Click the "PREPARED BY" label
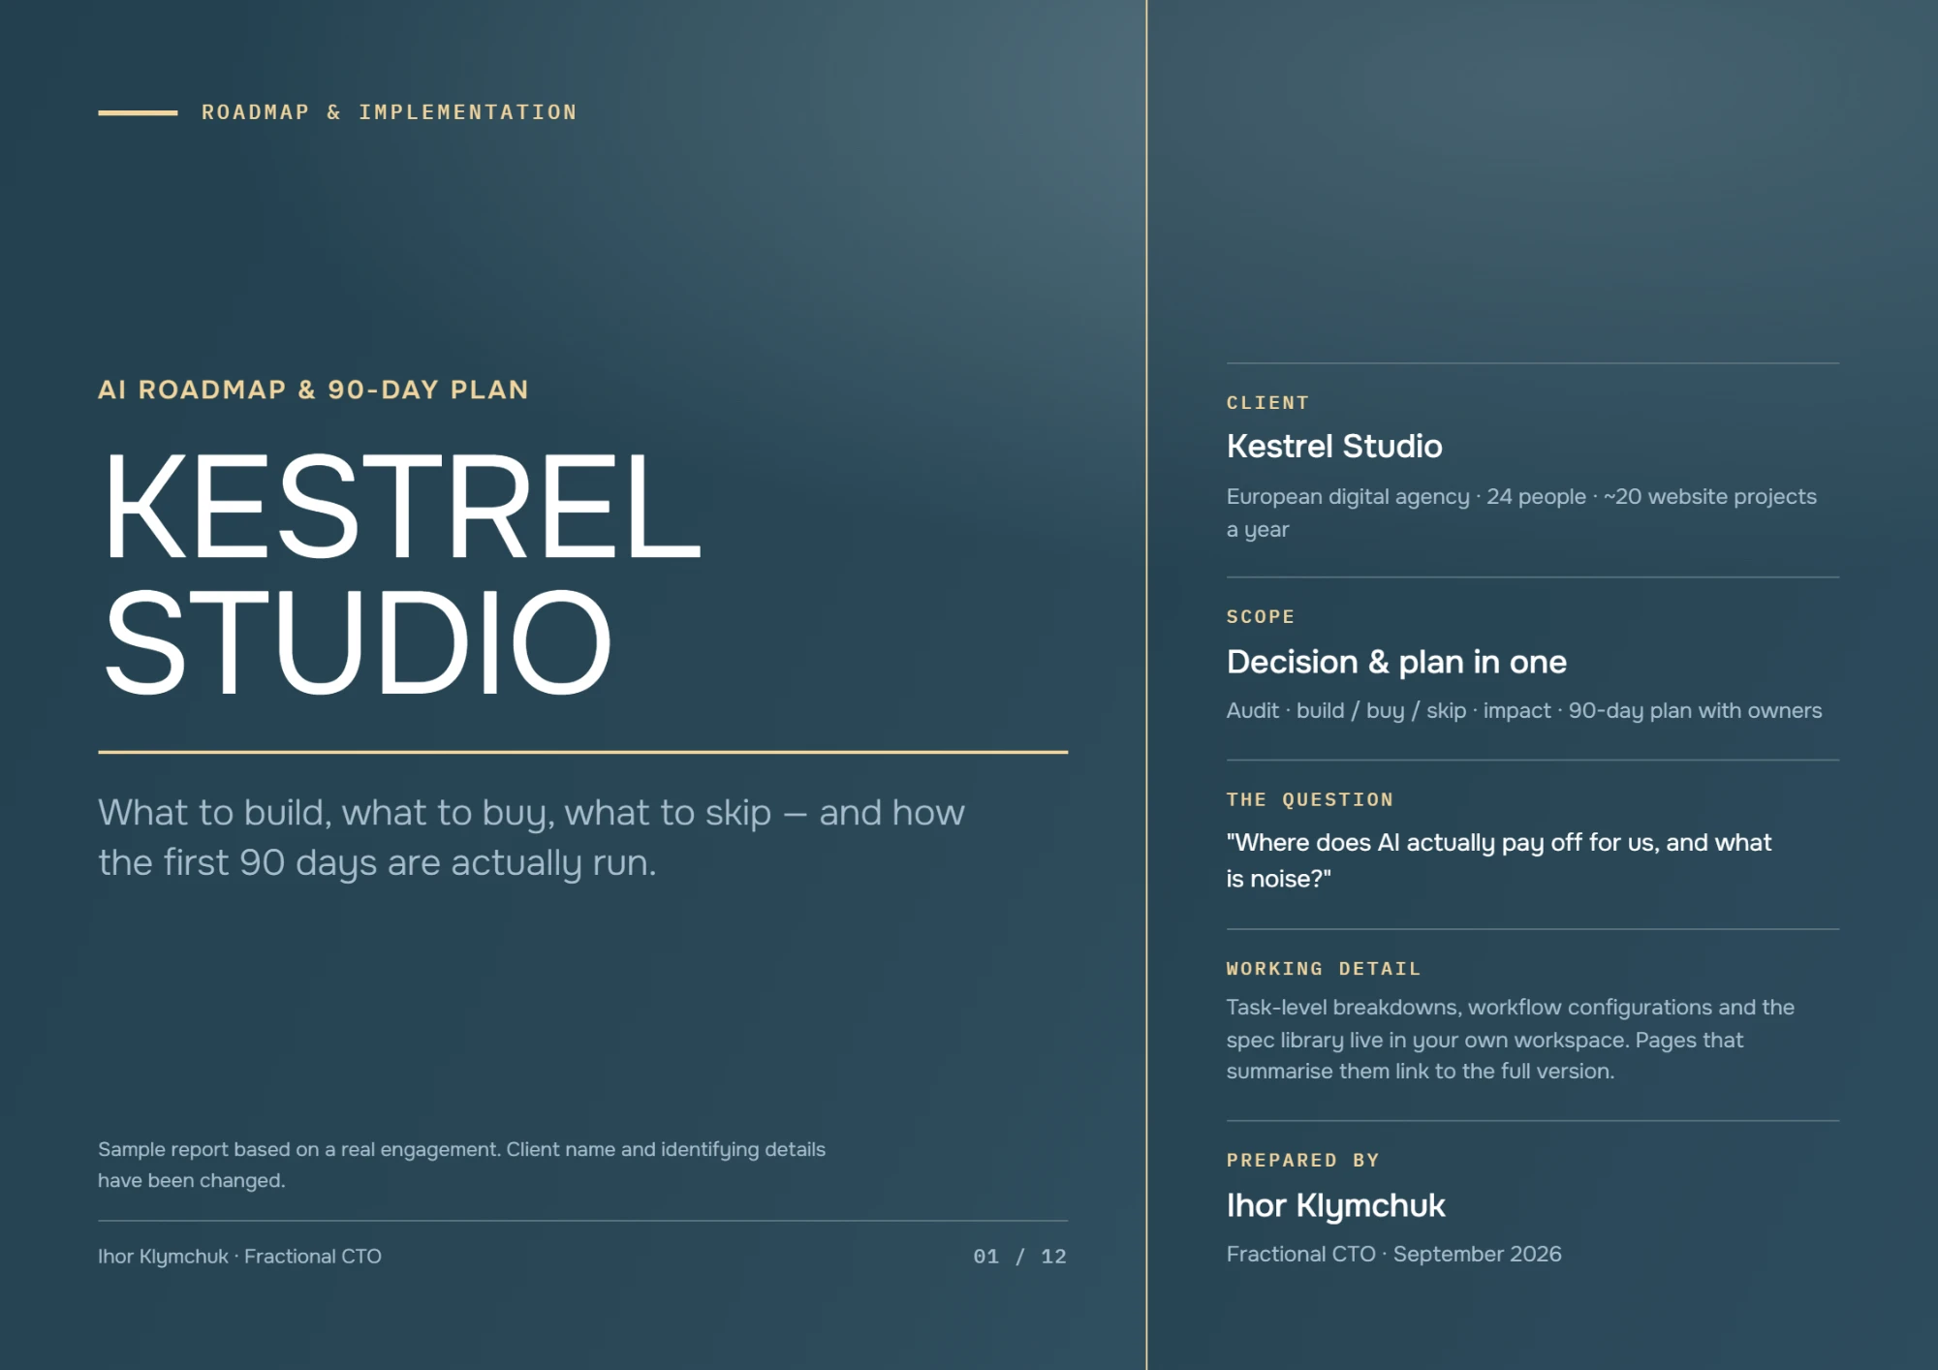The image size is (1938, 1370). (x=1303, y=1161)
